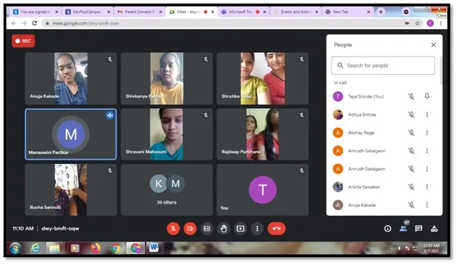Unmute microphone in Meet toolbar
This screenshot has height=265, width=458.
point(173,229)
